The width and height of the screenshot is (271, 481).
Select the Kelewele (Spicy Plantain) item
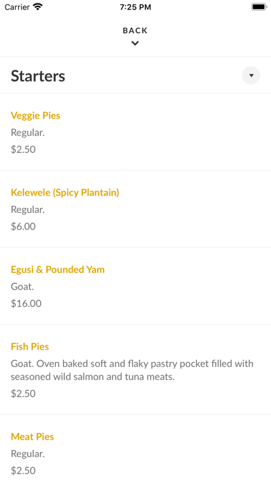point(135,209)
